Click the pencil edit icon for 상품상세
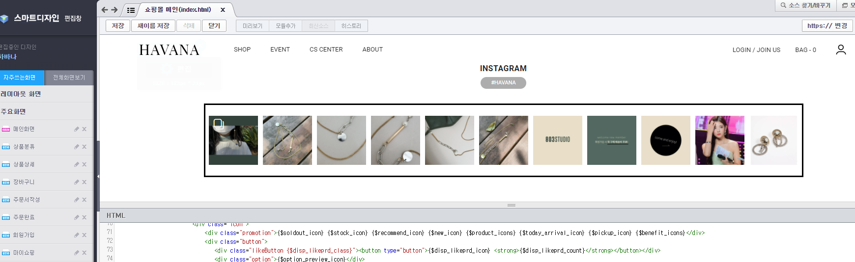Screen dimensions: 855x262 [77, 164]
